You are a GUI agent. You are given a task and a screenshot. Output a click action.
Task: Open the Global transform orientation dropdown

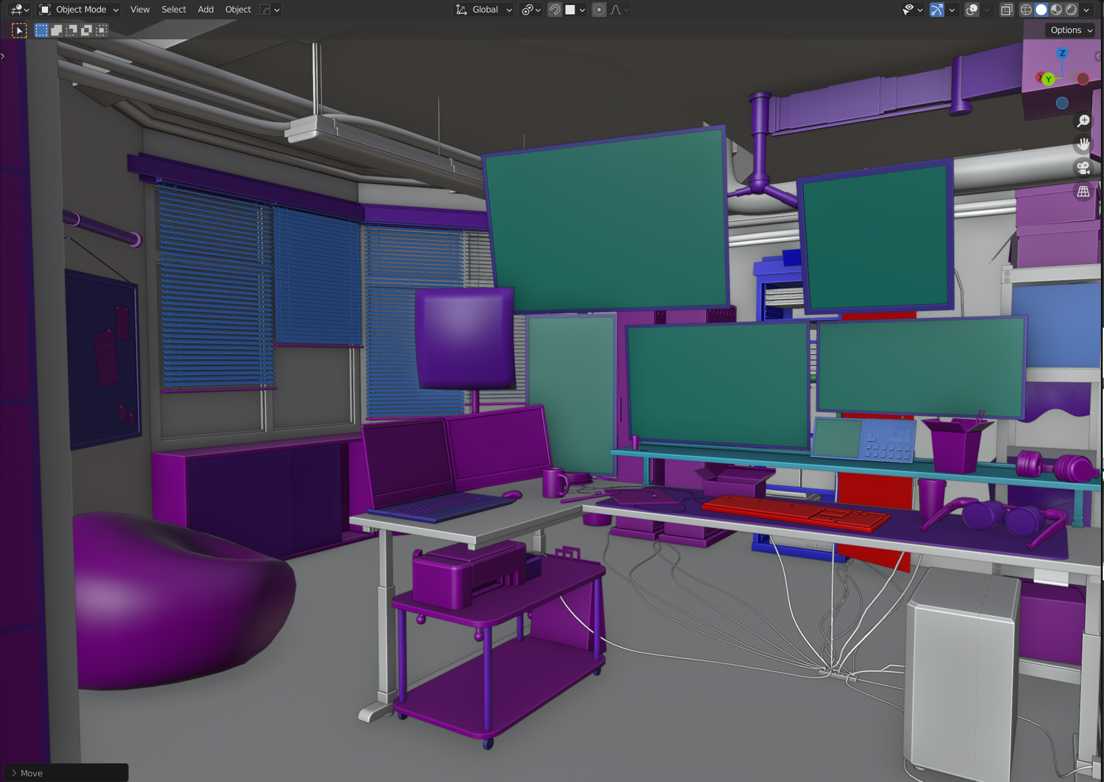(484, 9)
